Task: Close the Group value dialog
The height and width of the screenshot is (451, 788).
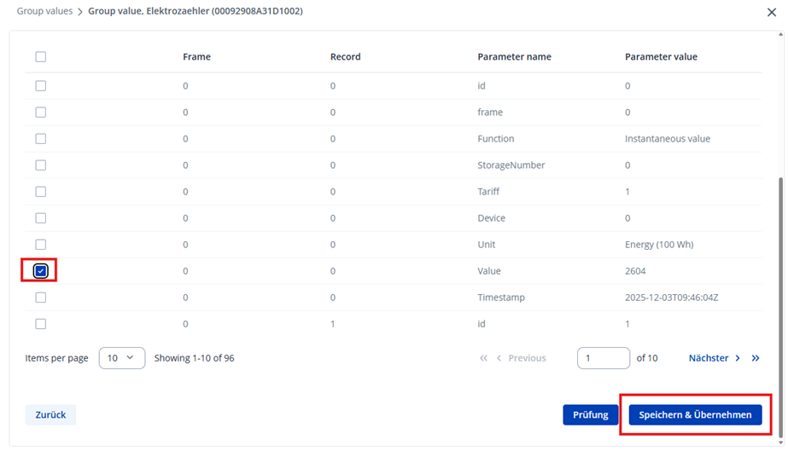Action: (772, 12)
